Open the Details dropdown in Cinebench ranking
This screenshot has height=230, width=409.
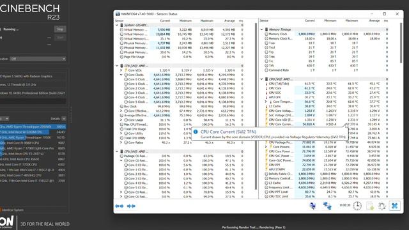(64, 119)
